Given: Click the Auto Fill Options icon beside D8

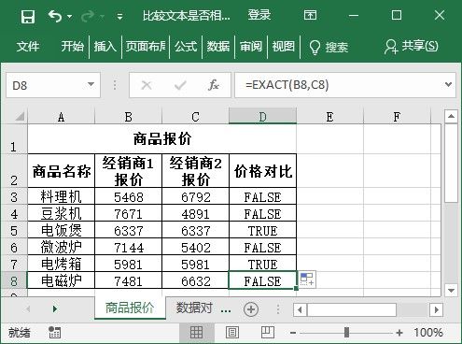Looking at the screenshot, I should tap(307, 279).
